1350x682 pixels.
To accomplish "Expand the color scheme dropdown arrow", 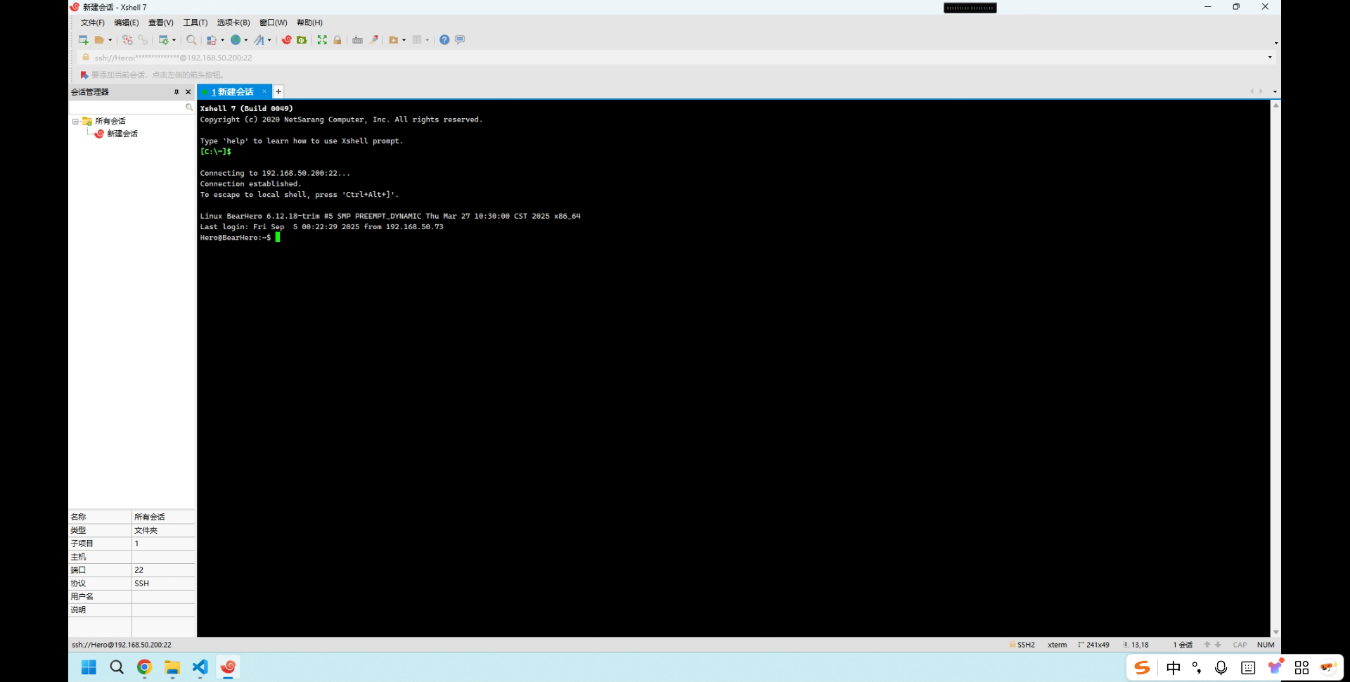I will pyautogui.click(x=222, y=40).
